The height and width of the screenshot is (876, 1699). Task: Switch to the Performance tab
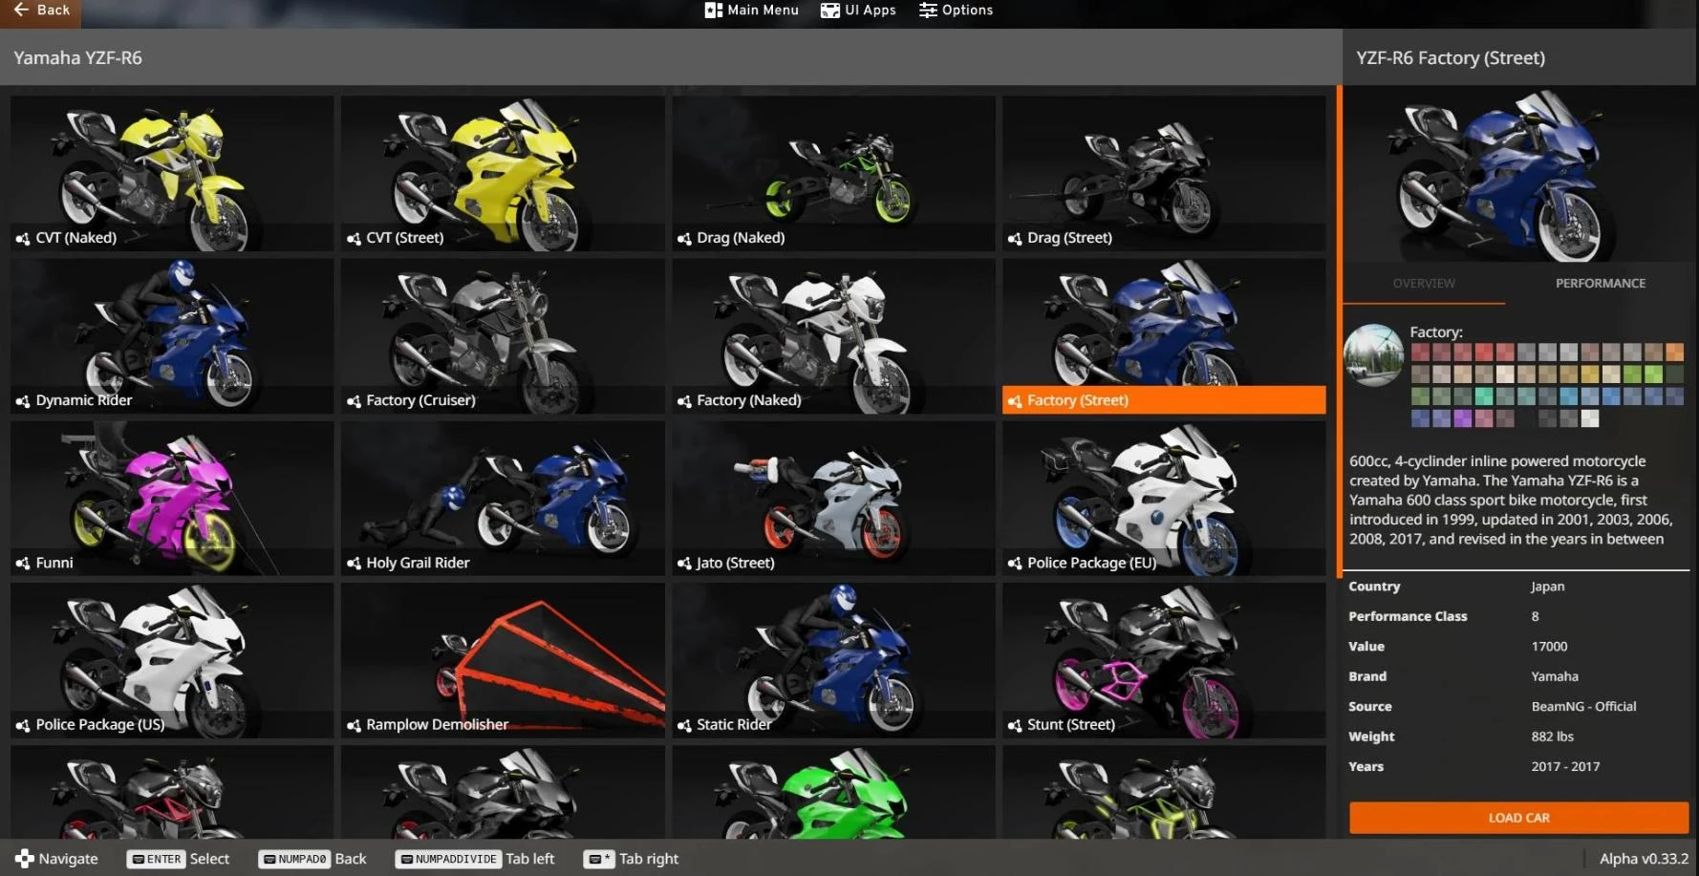1600,283
